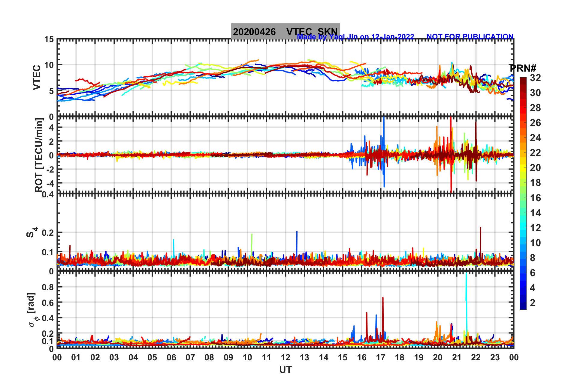Click the S4 axis tick label 0.2
This screenshot has width=571, height=387.
48,233
